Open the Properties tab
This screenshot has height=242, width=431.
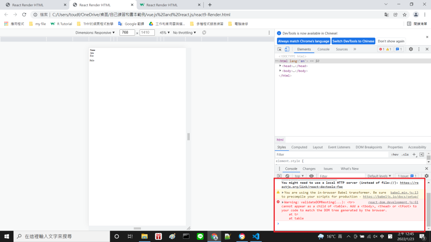point(395,147)
